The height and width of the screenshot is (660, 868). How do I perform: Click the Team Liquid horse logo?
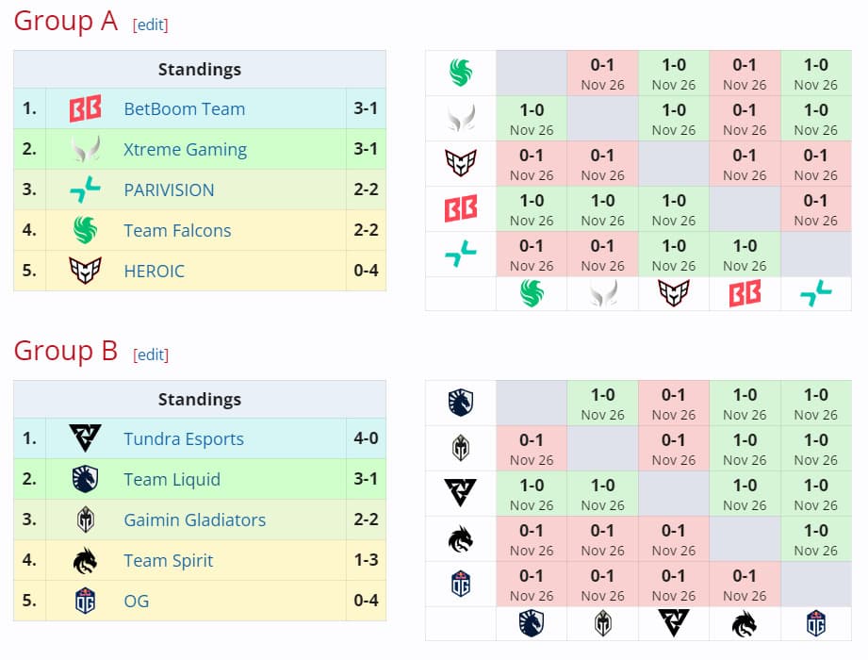coord(85,479)
